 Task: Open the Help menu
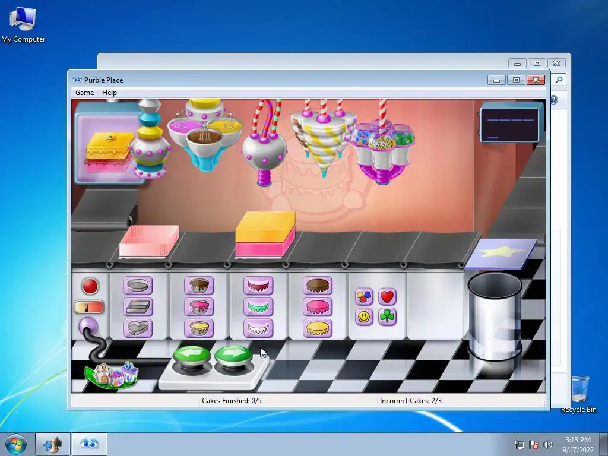(x=109, y=92)
